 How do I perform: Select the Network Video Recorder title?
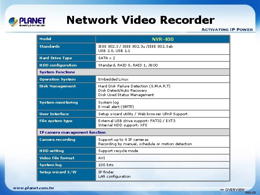[140, 20]
